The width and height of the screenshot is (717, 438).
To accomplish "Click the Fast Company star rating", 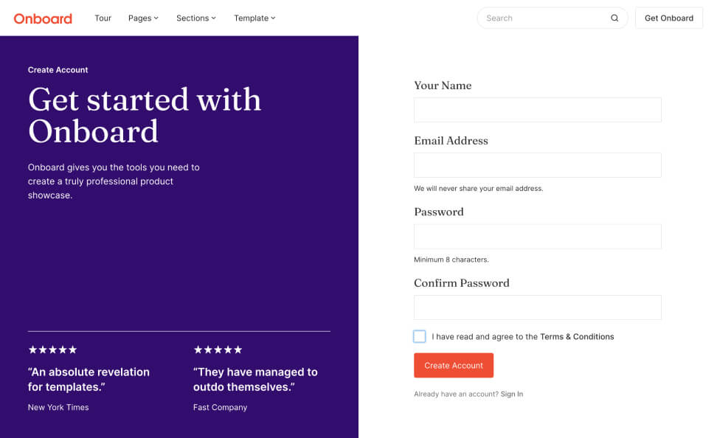I will click(x=218, y=350).
